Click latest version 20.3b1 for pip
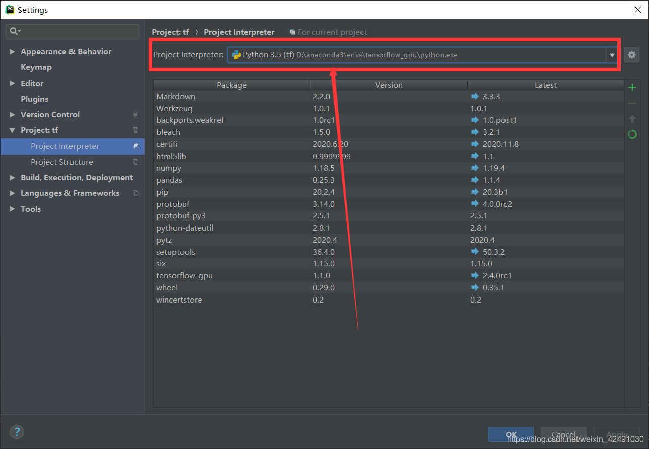 point(495,192)
